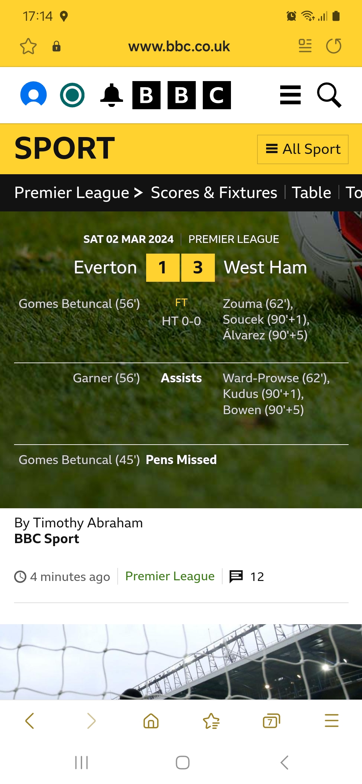Open BBC search magnifier
The width and height of the screenshot is (362, 784).
pyautogui.click(x=329, y=95)
